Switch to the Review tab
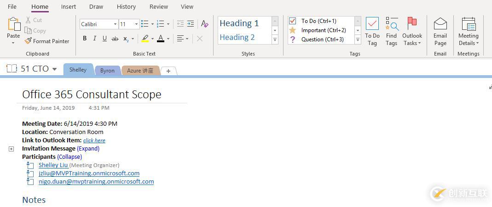Image resolution: width=492 pixels, height=207 pixels. pyautogui.click(x=158, y=6)
